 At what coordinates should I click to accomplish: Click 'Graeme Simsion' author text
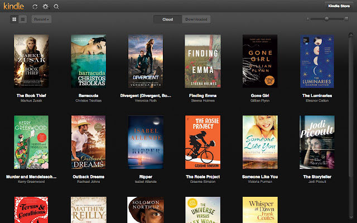click(202, 182)
